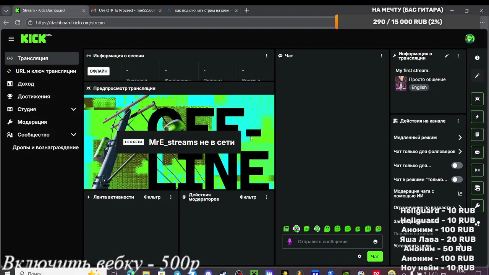Edit stream info via pencil in panel header

click(447, 56)
